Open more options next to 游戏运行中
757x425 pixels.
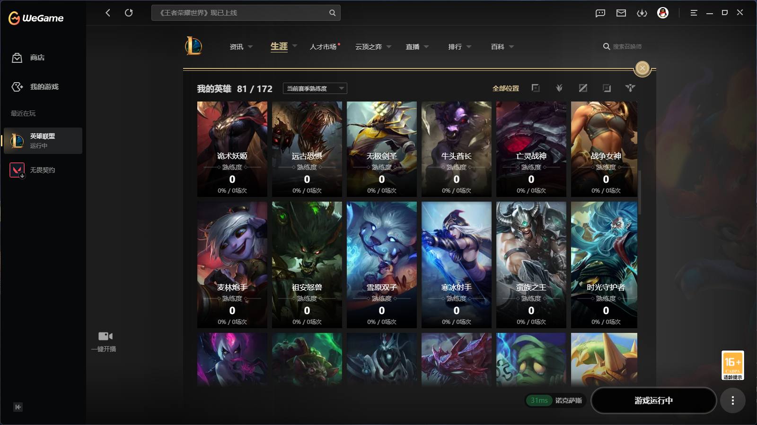pos(733,400)
